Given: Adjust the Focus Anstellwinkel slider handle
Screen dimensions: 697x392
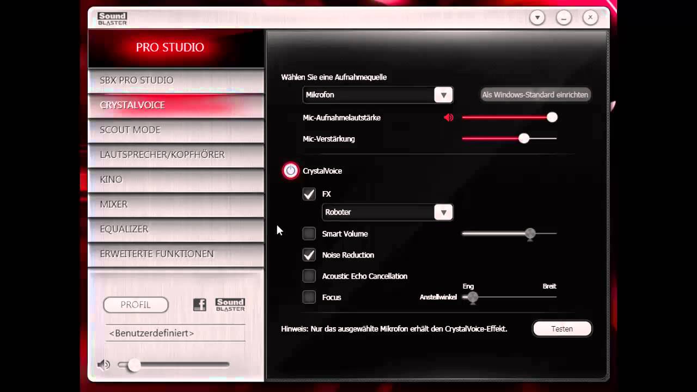Looking at the screenshot, I should coord(473,297).
